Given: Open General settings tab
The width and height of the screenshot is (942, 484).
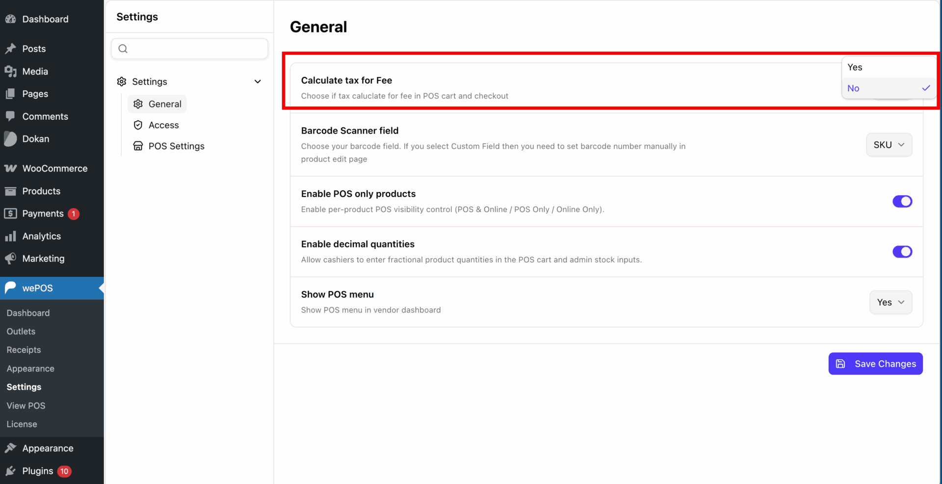Looking at the screenshot, I should coord(157,104).
